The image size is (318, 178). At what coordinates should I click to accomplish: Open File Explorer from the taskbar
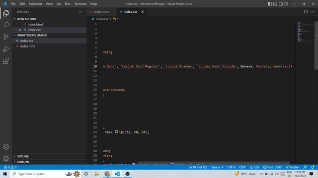(96, 174)
